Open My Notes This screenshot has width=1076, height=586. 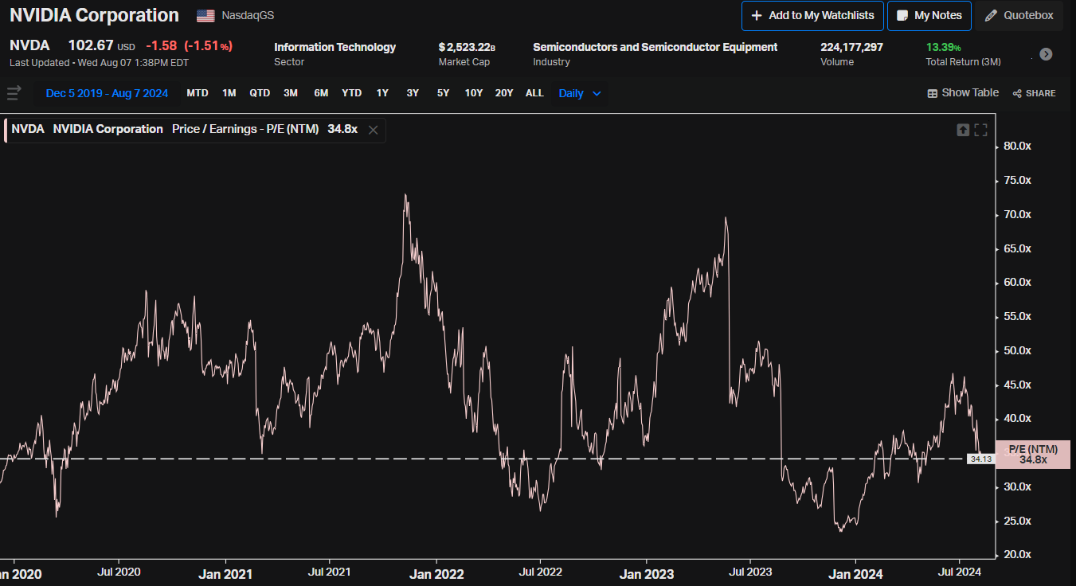[x=929, y=16]
